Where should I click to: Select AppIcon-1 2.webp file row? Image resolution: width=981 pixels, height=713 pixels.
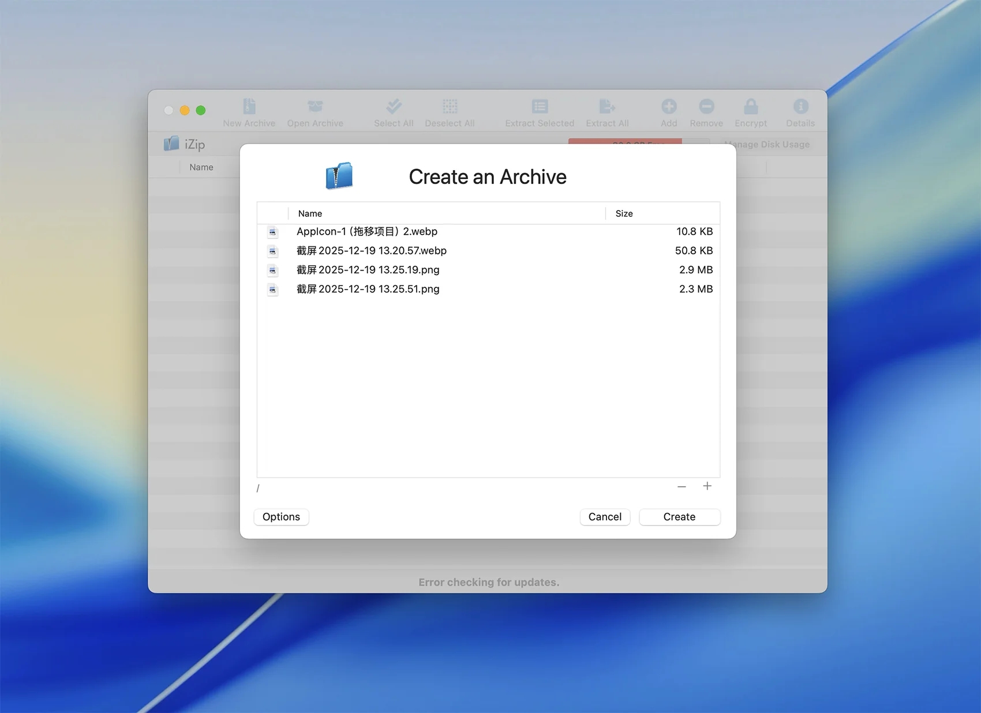367,232
